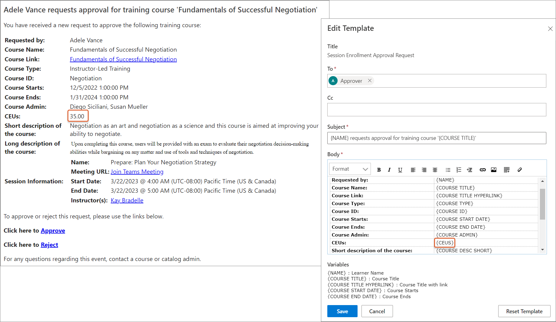Increase indent using the indent icon
This screenshot has height=322, width=556.
(469, 170)
